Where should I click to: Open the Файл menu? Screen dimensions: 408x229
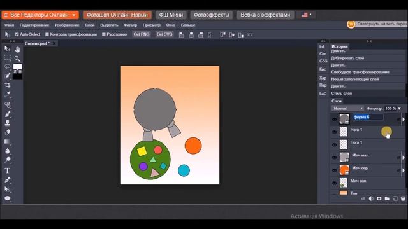point(9,25)
